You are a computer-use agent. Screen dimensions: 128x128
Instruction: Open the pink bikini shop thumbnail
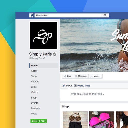click(x=102, y=120)
